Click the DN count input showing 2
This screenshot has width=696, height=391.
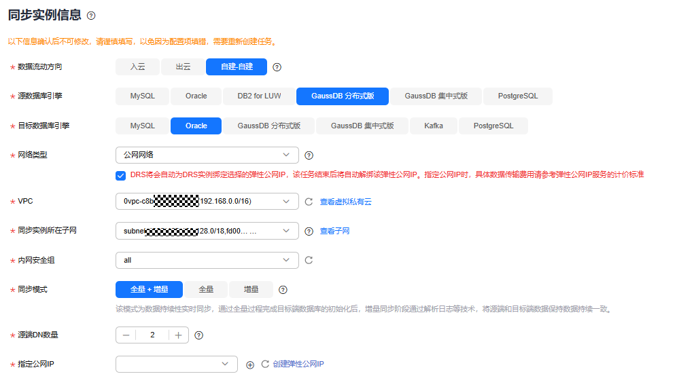[152, 334]
